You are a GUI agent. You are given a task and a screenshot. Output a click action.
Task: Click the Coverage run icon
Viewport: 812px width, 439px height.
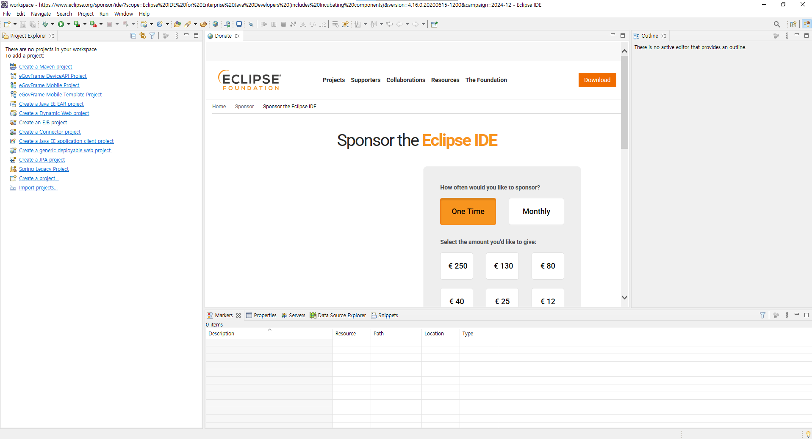point(77,24)
